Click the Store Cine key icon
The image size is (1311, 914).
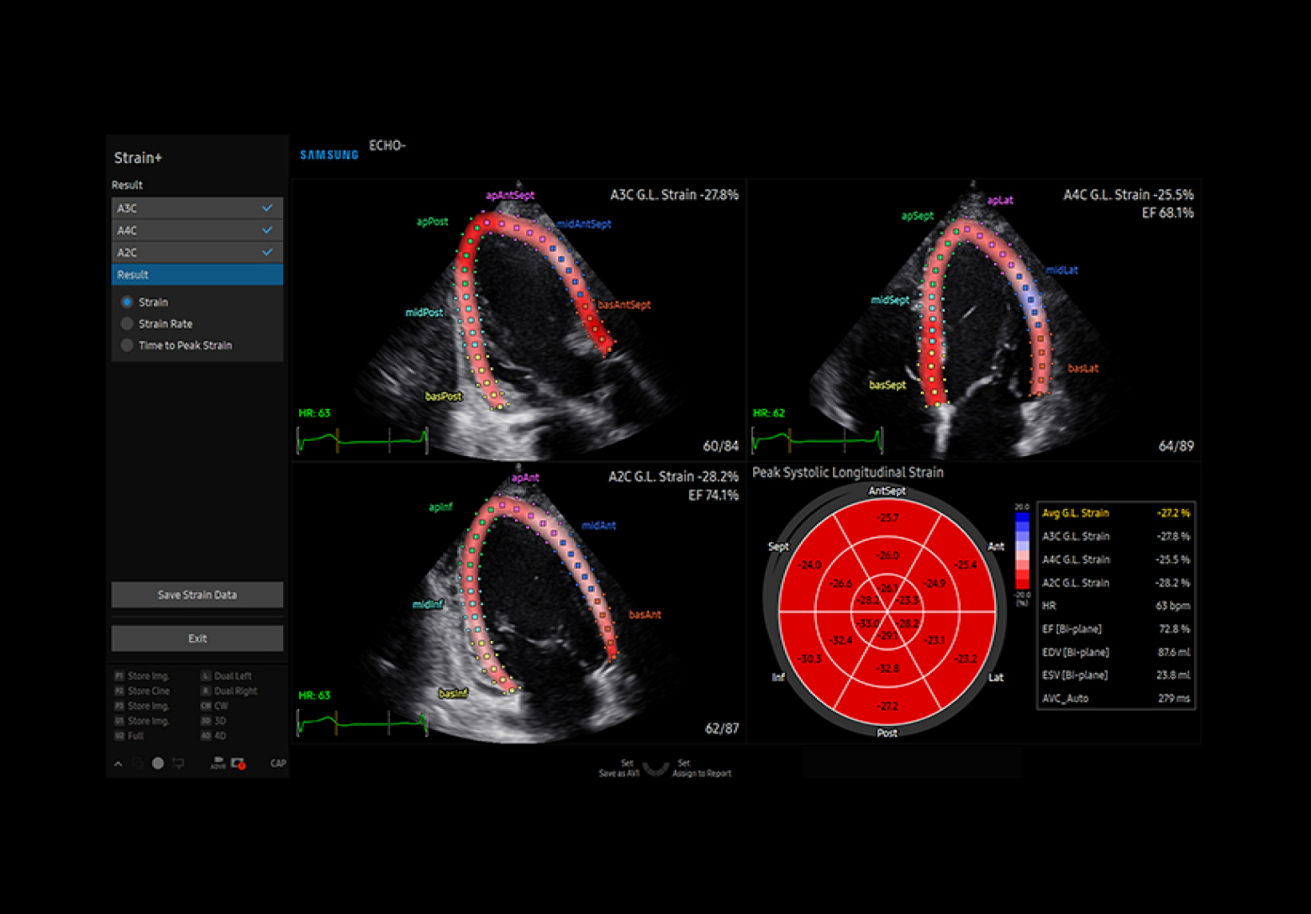(x=119, y=691)
